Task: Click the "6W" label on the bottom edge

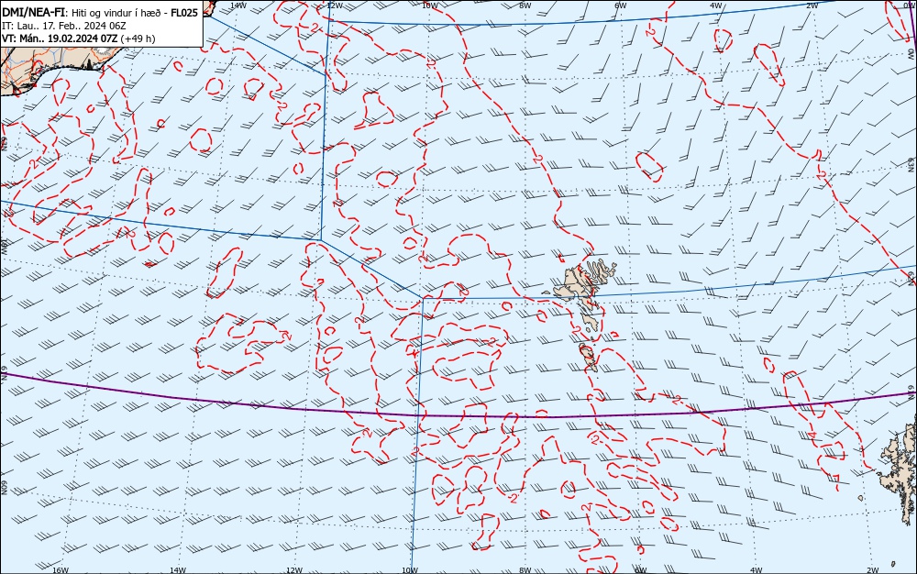Action: click(x=641, y=570)
